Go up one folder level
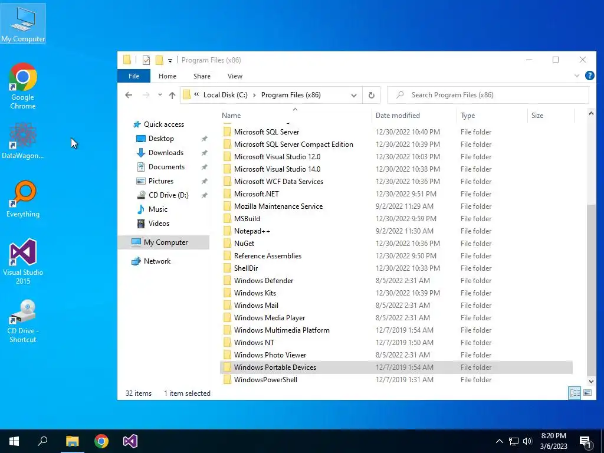This screenshot has height=453, width=604. click(x=172, y=95)
